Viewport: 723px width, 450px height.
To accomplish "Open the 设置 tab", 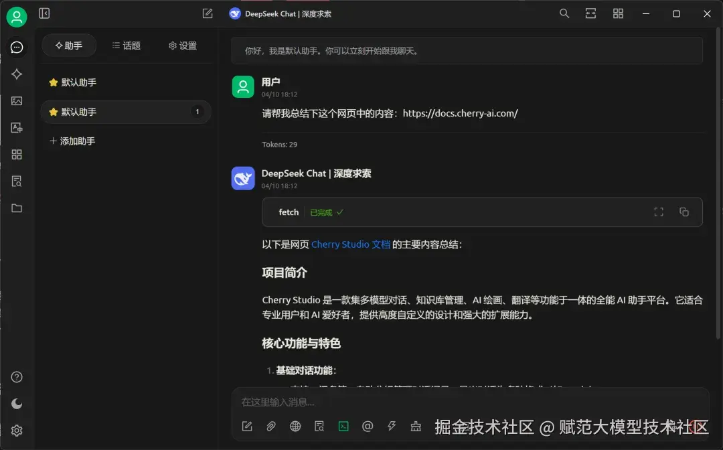I will (x=181, y=46).
